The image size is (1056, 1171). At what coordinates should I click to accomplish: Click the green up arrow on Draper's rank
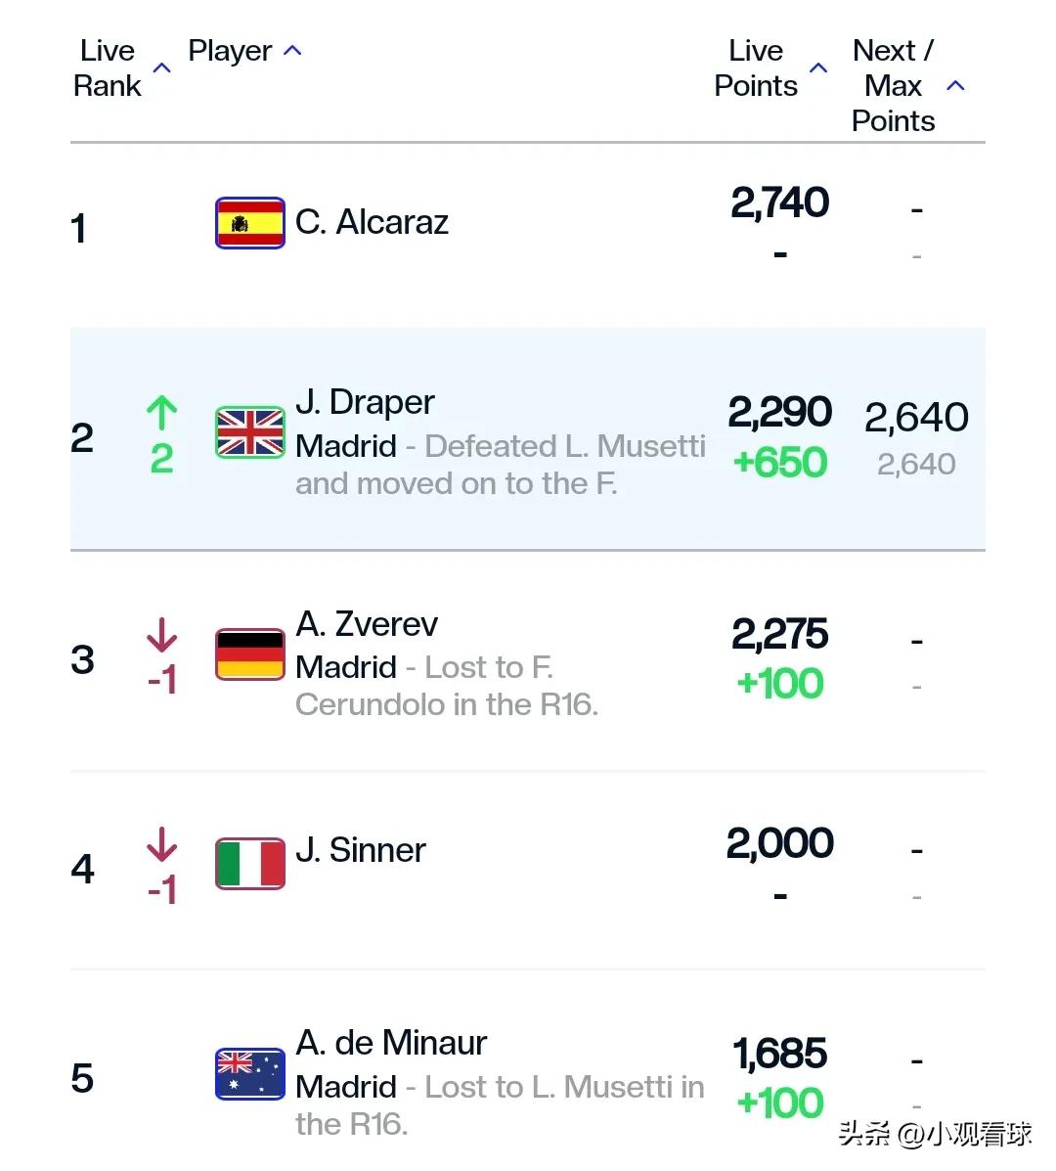pos(162,413)
